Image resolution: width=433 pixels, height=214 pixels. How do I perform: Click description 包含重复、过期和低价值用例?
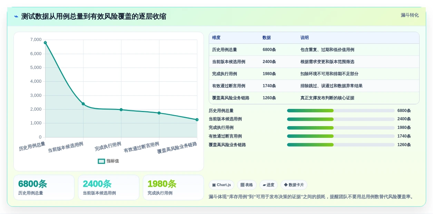pos(327,50)
